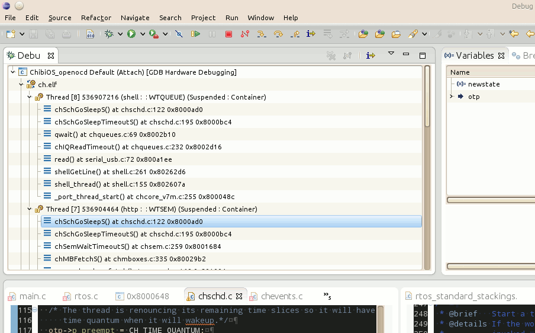The width and height of the screenshot is (535, 333).
Task: Select the Variables view tab
Action: [x=474, y=56]
